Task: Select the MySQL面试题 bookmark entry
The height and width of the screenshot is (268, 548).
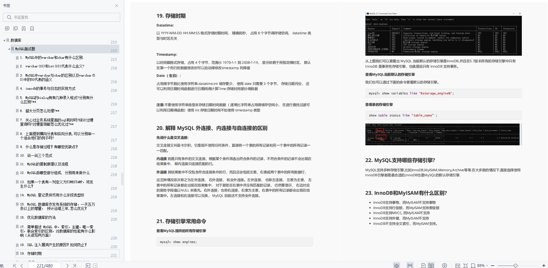Action: pos(25,49)
